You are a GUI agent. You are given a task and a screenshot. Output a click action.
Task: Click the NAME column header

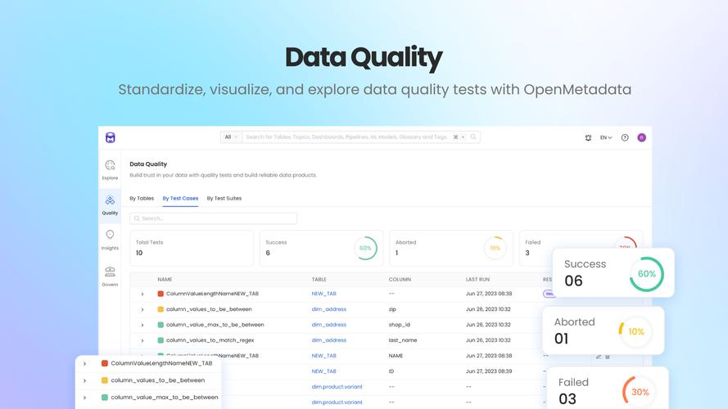165,280
